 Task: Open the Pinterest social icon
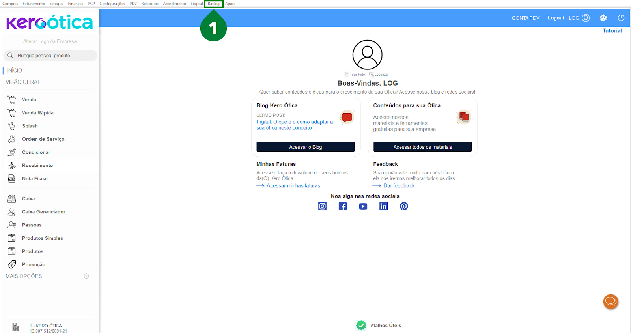[404, 206]
